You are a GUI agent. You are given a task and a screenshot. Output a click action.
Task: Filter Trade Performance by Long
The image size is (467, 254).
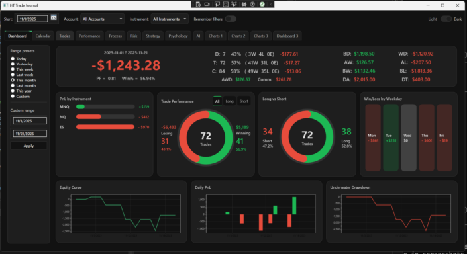[x=229, y=101]
